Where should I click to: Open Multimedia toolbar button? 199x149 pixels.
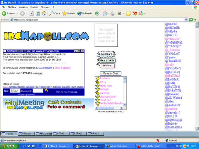85,13
